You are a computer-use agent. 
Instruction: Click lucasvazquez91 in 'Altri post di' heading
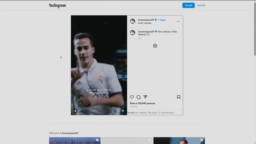point(70,133)
